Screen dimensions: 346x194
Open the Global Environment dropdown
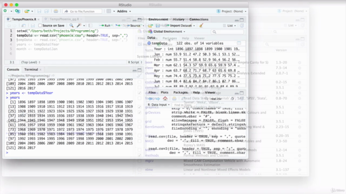tap(167, 31)
